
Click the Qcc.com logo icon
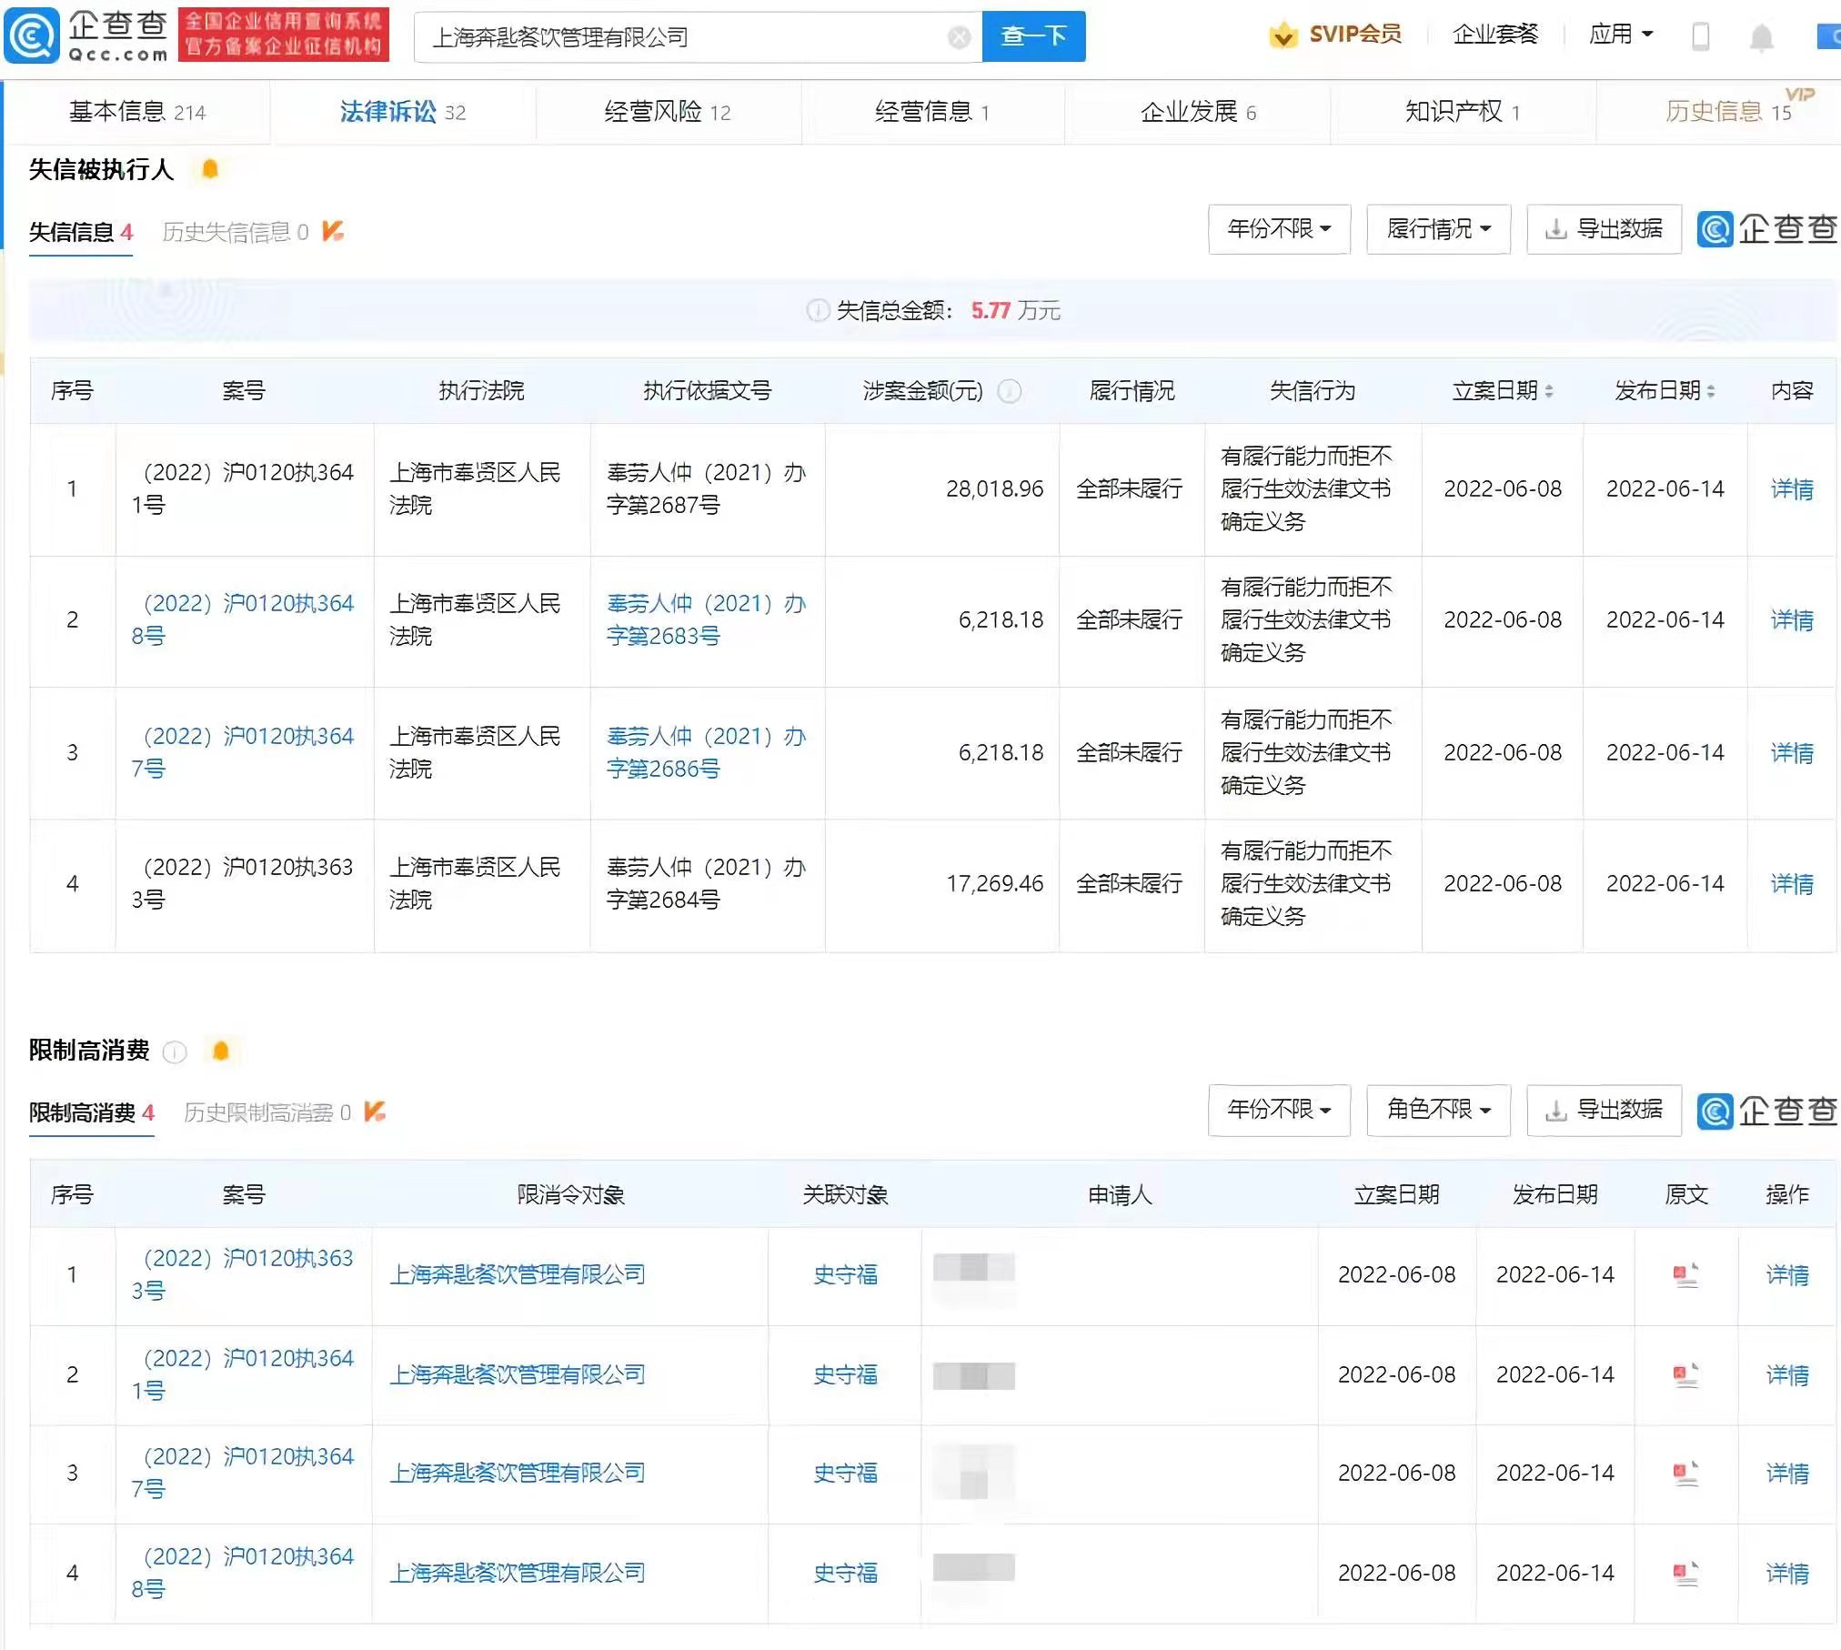point(31,36)
